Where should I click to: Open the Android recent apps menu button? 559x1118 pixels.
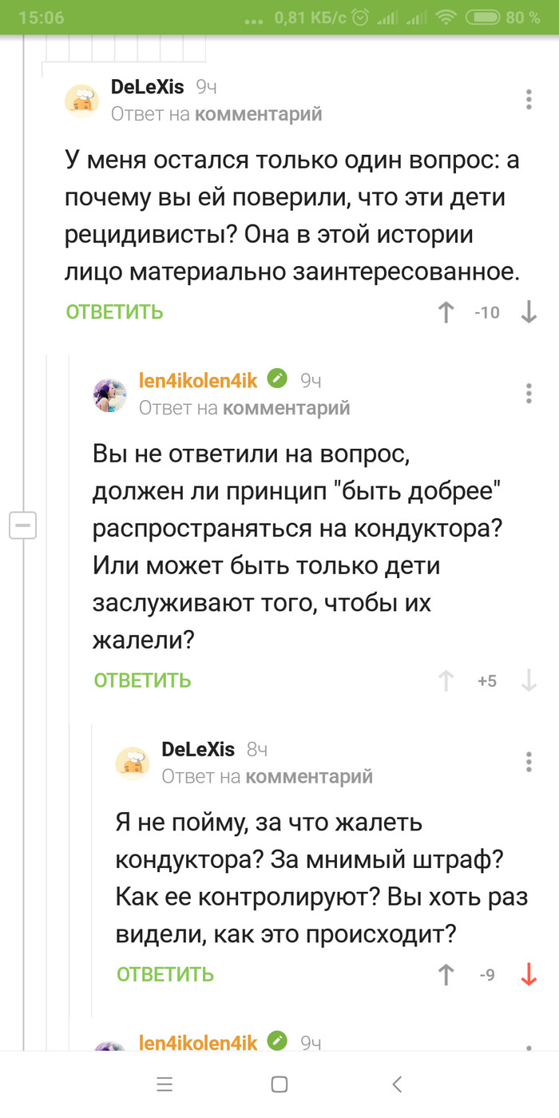coord(165,1084)
